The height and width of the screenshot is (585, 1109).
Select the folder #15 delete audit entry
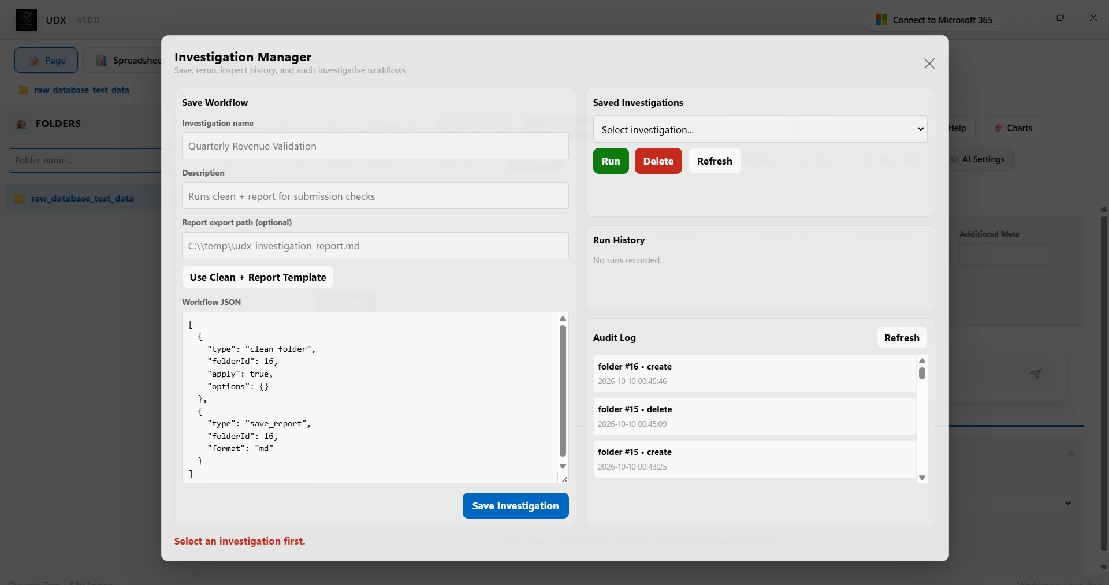coord(754,416)
